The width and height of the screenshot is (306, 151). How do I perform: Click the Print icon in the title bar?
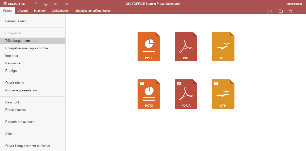46,4
